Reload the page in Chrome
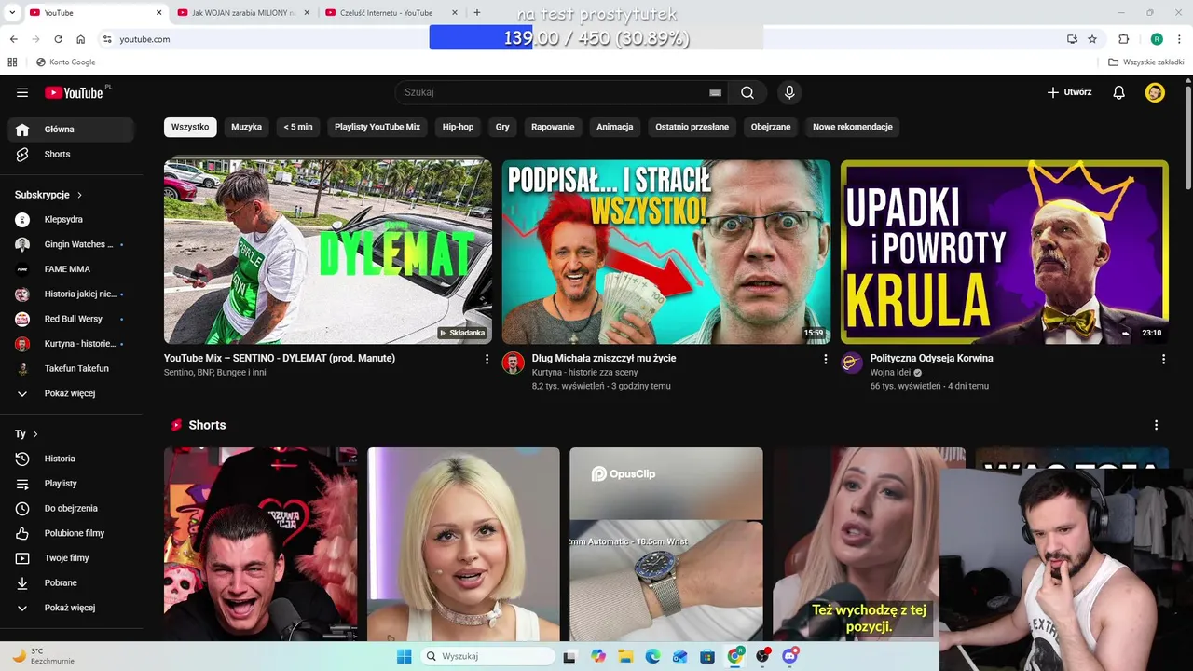Image resolution: width=1193 pixels, height=671 pixels. (x=59, y=39)
